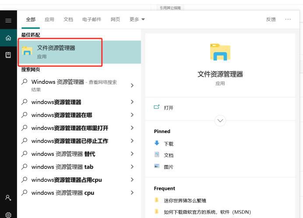Viewport: 303px width, 218px height.
Task: Click the add account person icon
Action: 8,198
